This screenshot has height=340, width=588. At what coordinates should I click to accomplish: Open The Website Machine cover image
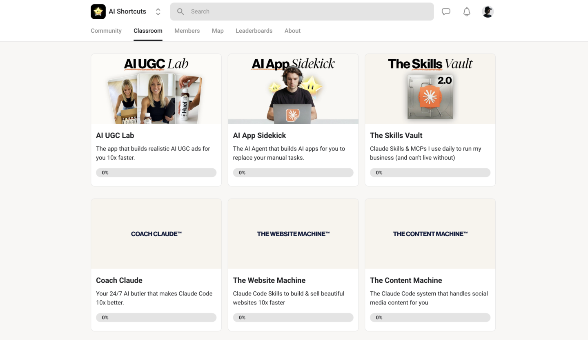[293, 234]
